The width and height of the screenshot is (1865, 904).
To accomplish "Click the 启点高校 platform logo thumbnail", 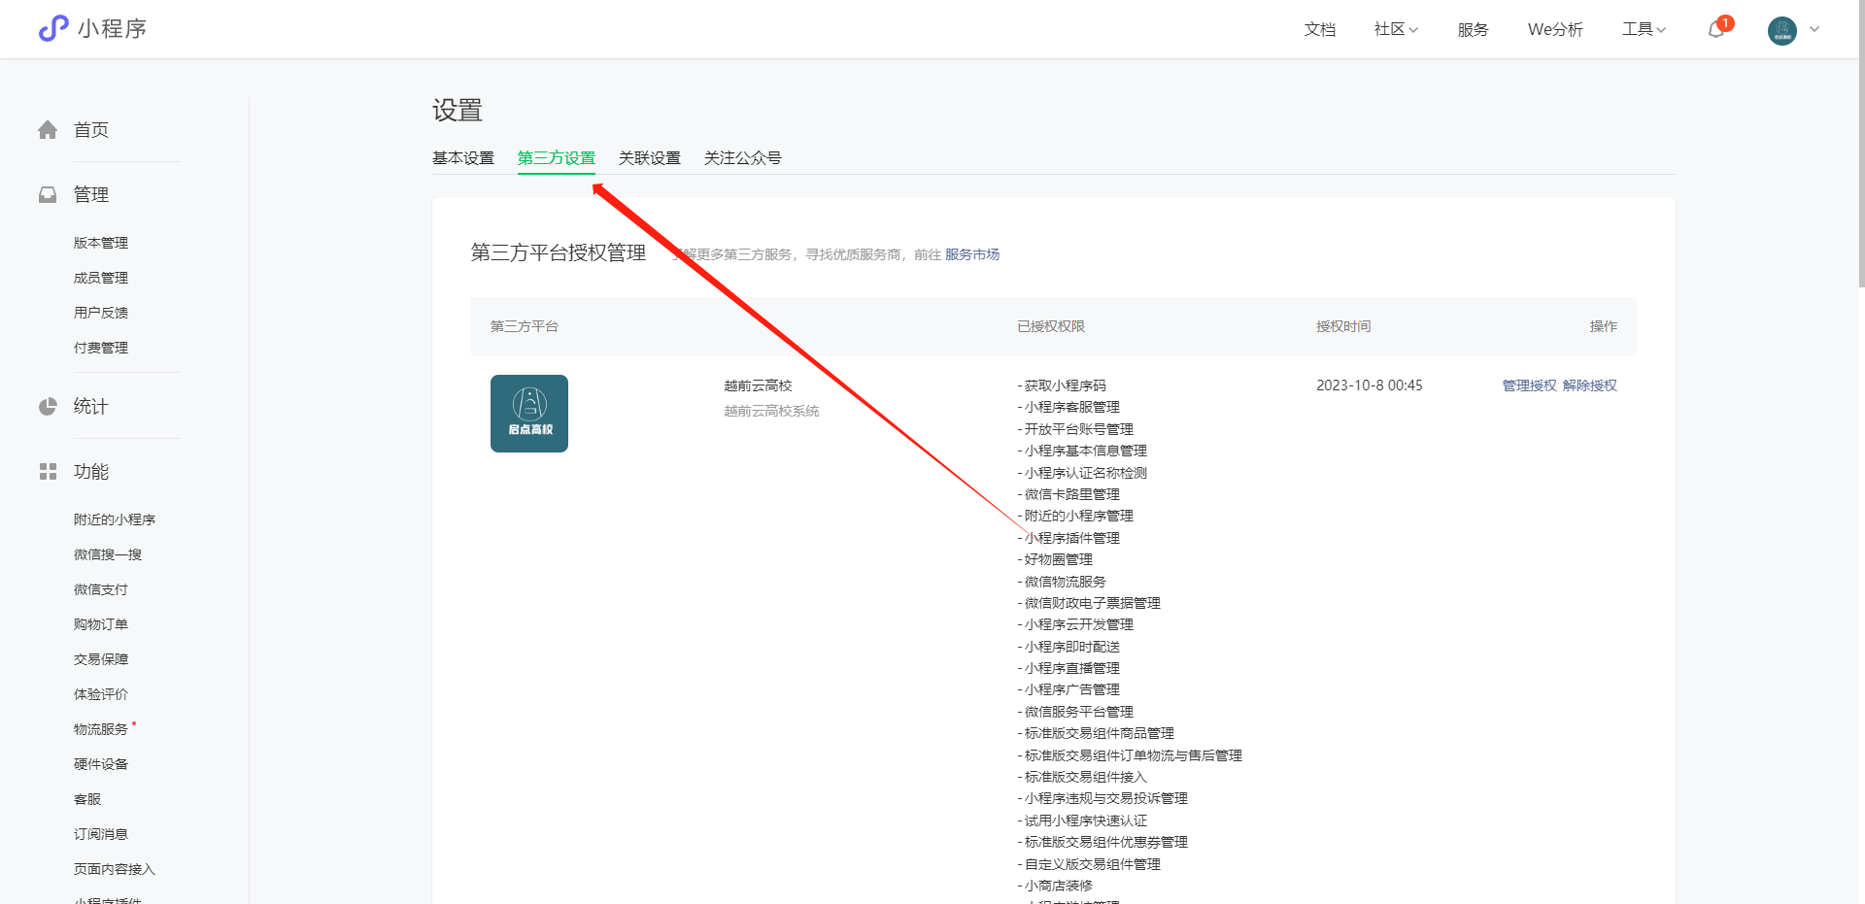I will point(528,414).
